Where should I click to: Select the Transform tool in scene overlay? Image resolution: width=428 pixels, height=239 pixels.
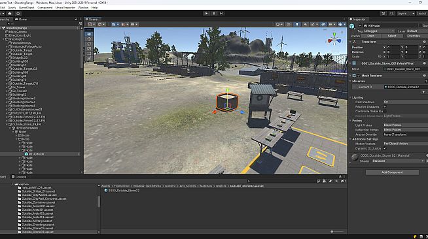[x=89, y=58]
